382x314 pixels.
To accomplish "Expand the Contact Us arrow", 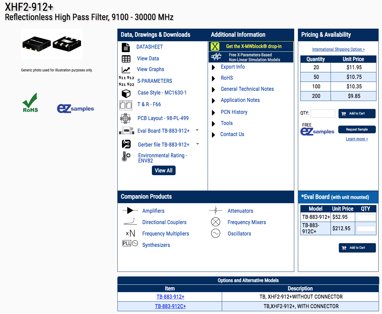I will click(213, 135).
